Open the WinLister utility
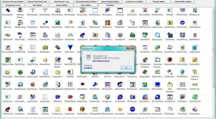216x119 pixels. tap(120, 11)
